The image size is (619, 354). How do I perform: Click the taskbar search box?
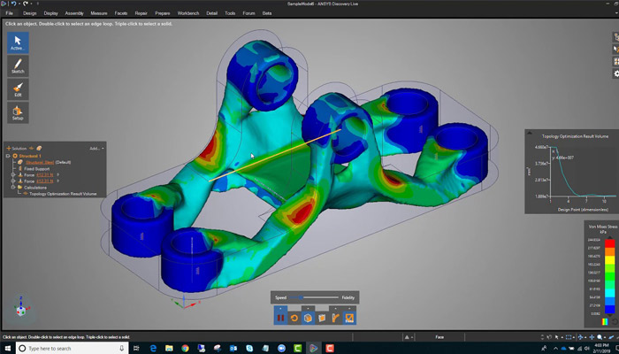73,348
